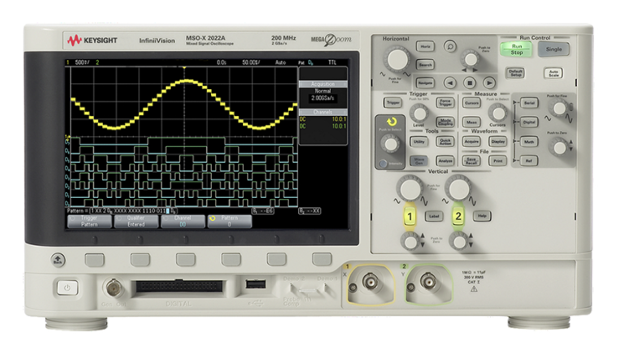Toggle the instrument power button
This screenshot has height=349, width=619.
[x=67, y=288]
